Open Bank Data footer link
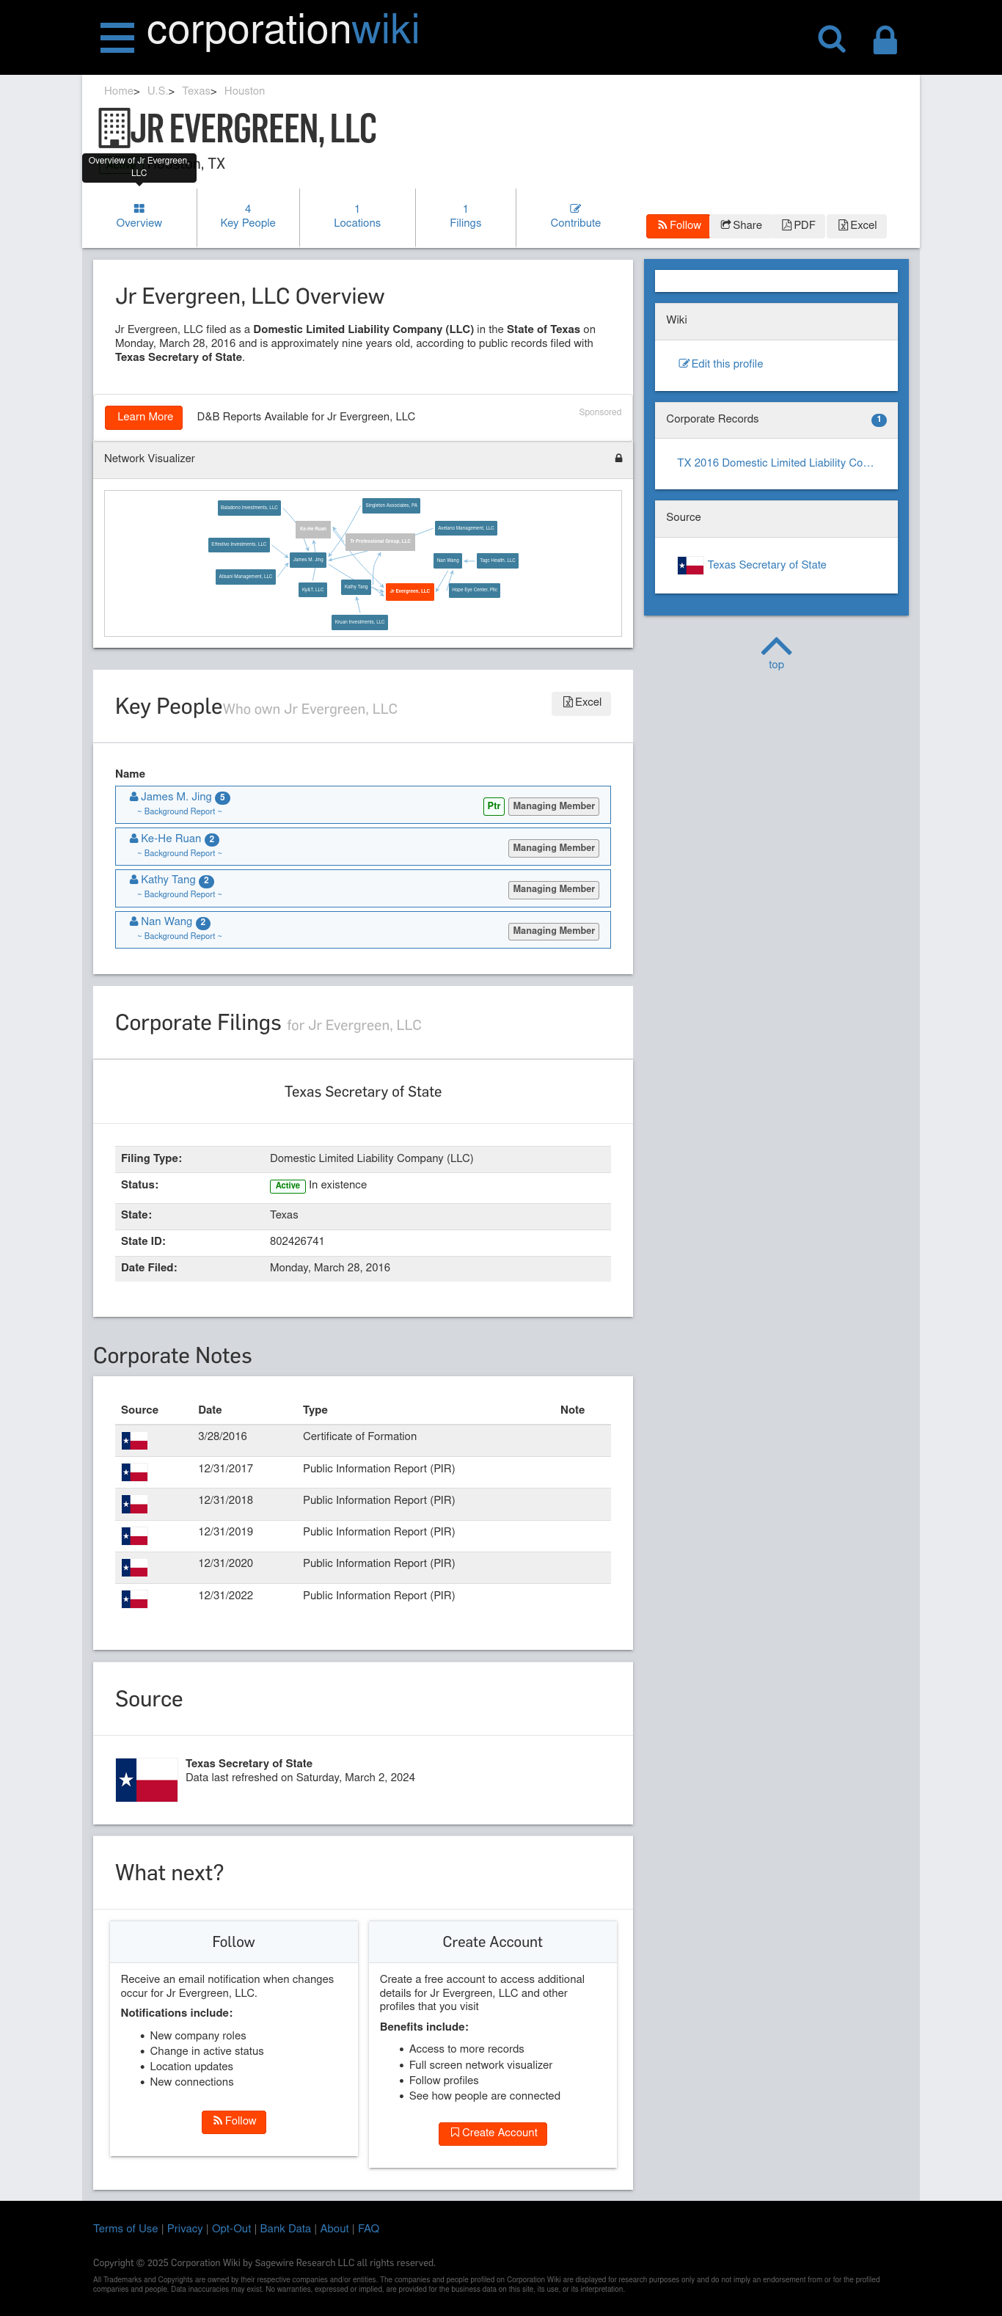Image resolution: width=1002 pixels, height=2316 pixels. click(286, 2229)
